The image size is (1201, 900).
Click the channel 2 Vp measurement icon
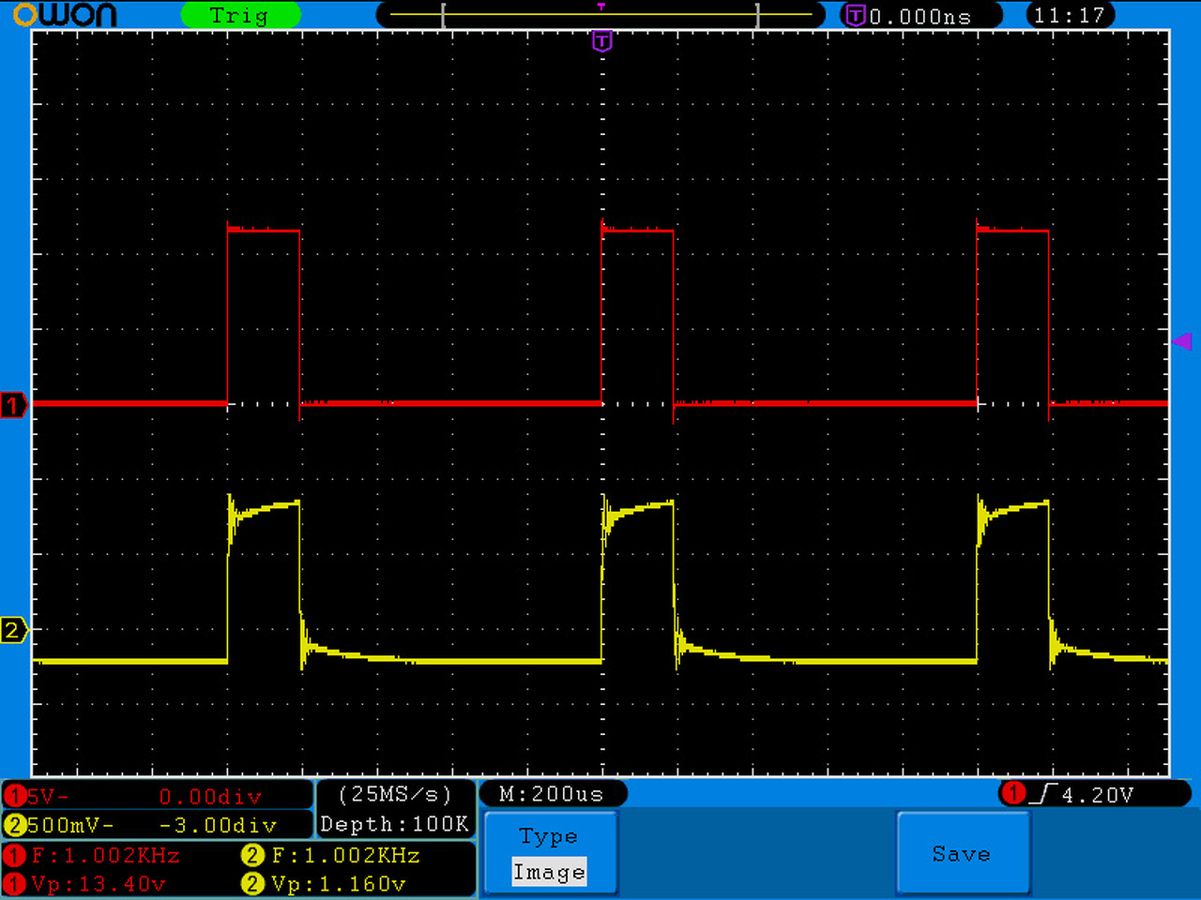coord(253,883)
